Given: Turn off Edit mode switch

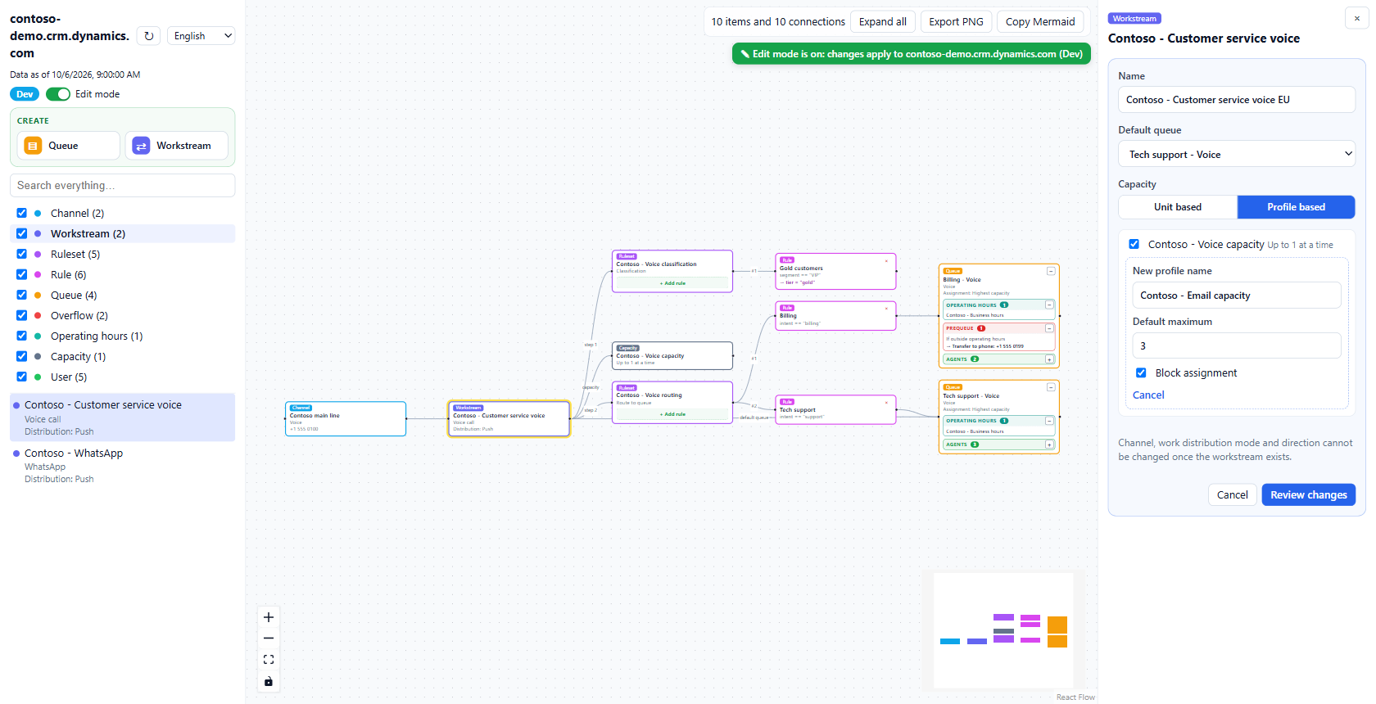Looking at the screenshot, I should click(58, 94).
